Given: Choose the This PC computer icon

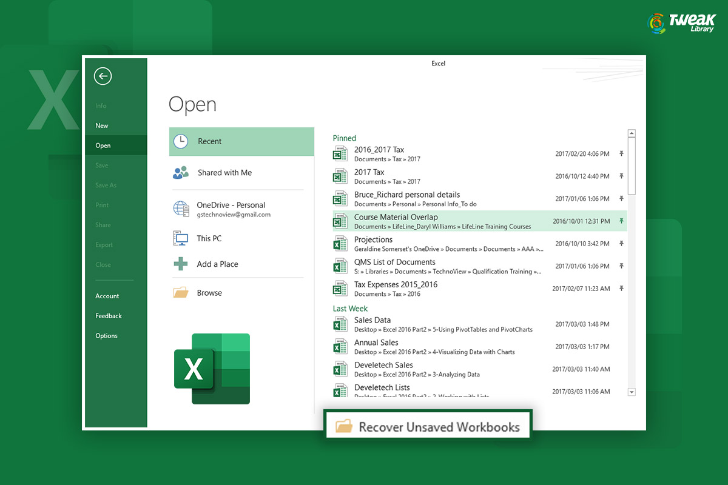Looking at the screenshot, I should 181,238.
